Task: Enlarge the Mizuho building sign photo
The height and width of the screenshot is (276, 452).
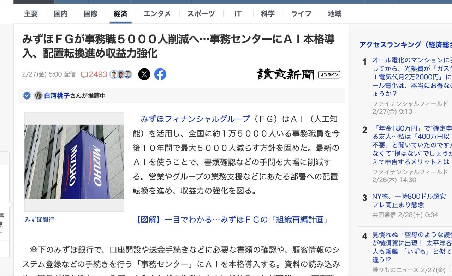Action: 74,162
